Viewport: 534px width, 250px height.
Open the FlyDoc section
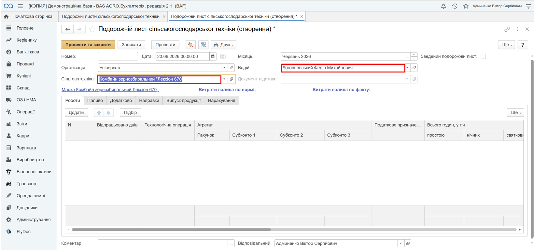click(23, 231)
